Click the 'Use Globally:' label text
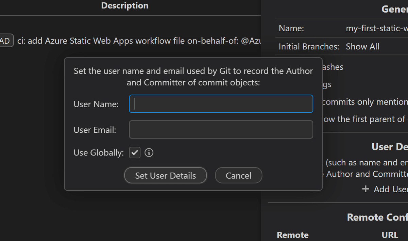 coord(99,153)
